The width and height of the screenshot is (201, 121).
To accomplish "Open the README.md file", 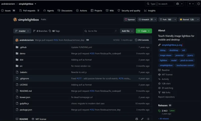I will tap(26, 91).
